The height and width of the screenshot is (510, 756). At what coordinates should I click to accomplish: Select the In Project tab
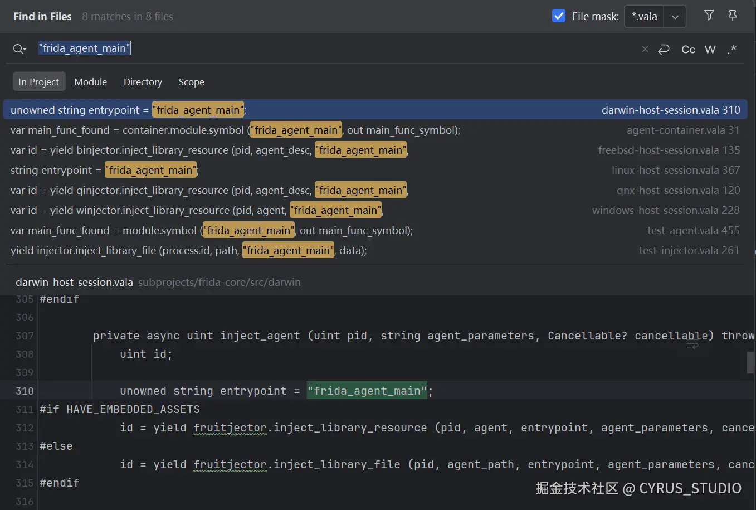click(x=38, y=82)
